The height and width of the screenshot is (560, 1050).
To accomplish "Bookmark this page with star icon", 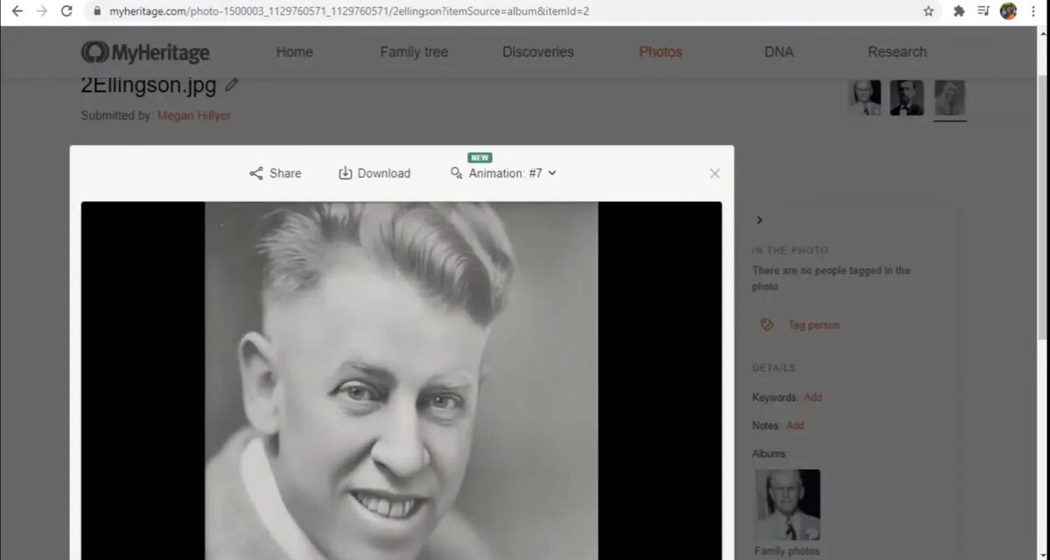I will (928, 11).
